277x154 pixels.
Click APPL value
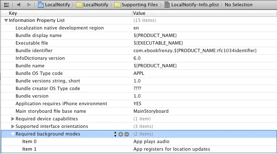pyautogui.click(x=139, y=73)
